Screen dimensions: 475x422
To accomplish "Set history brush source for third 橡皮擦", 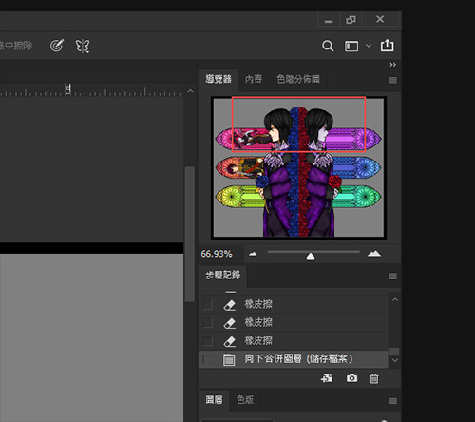I will coord(207,341).
